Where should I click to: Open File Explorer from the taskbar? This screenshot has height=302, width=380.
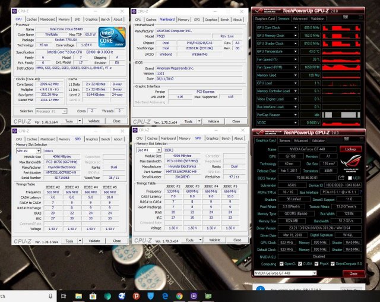pos(78,296)
